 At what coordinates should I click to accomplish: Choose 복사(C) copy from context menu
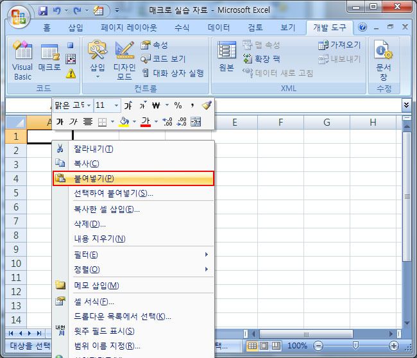(133, 164)
